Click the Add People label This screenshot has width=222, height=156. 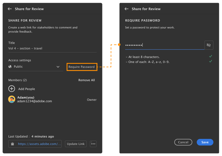tap(27, 89)
